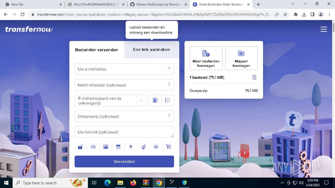Close the New Tab browser tab

point(61,4)
